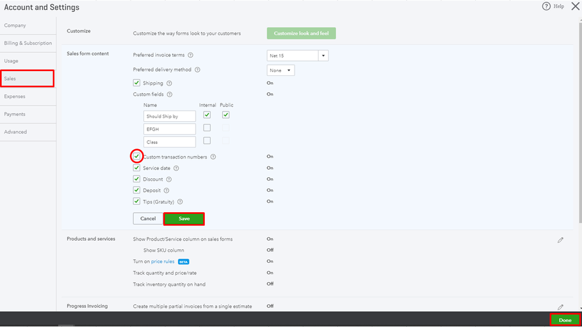Open the Expenses settings tab

[15, 96]
